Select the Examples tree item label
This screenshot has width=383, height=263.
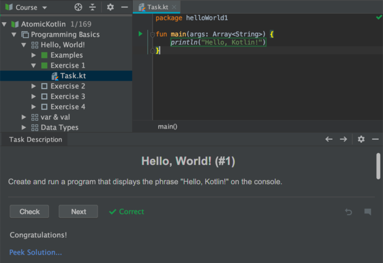66,55
